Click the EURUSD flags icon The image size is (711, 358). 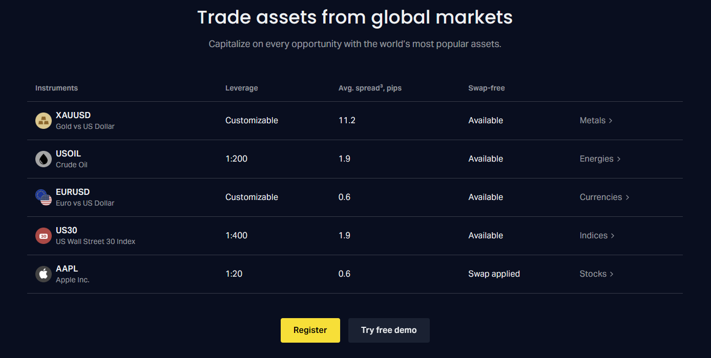point(44,197)
